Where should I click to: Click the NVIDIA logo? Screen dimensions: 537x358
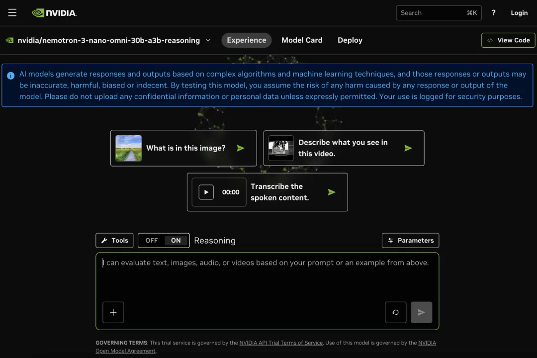coord(54,13)
